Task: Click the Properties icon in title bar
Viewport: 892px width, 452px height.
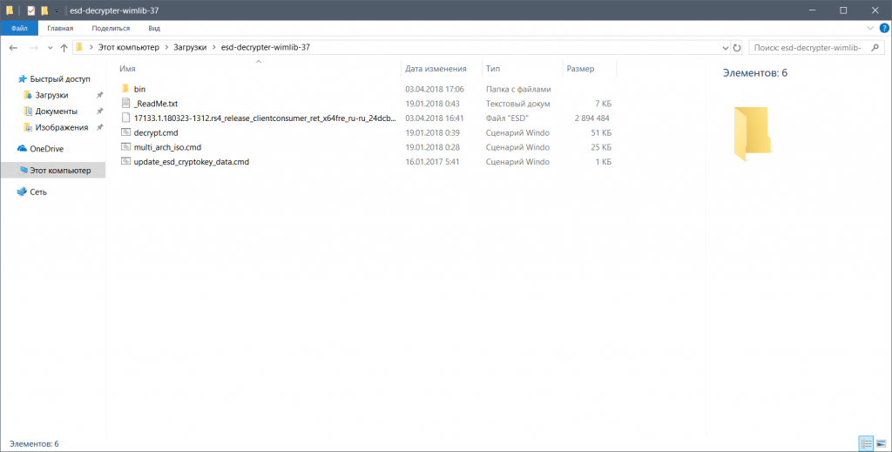Action: (x=30, y=10)
